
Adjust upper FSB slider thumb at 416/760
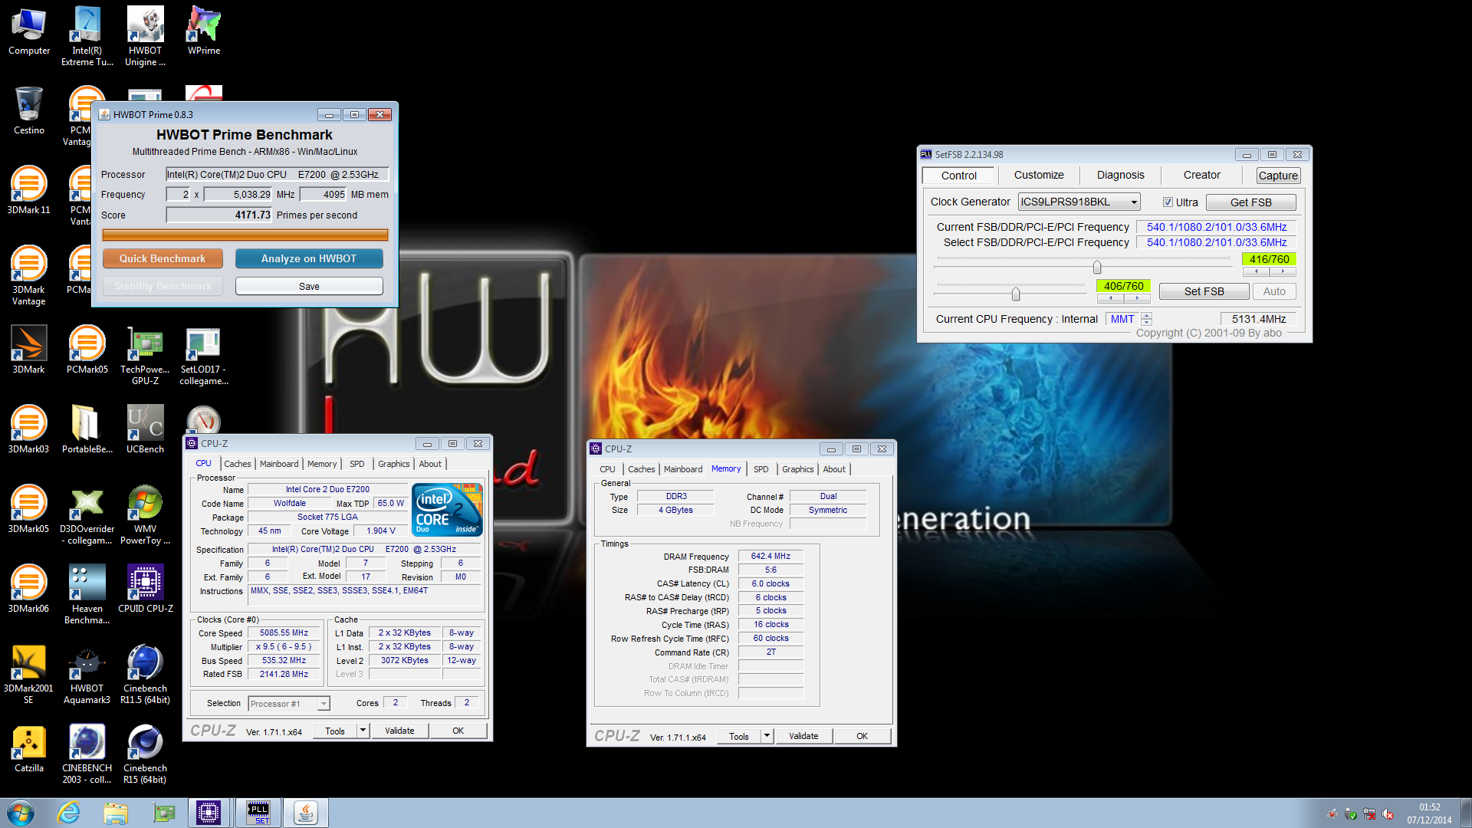(x=1097, y=267)
